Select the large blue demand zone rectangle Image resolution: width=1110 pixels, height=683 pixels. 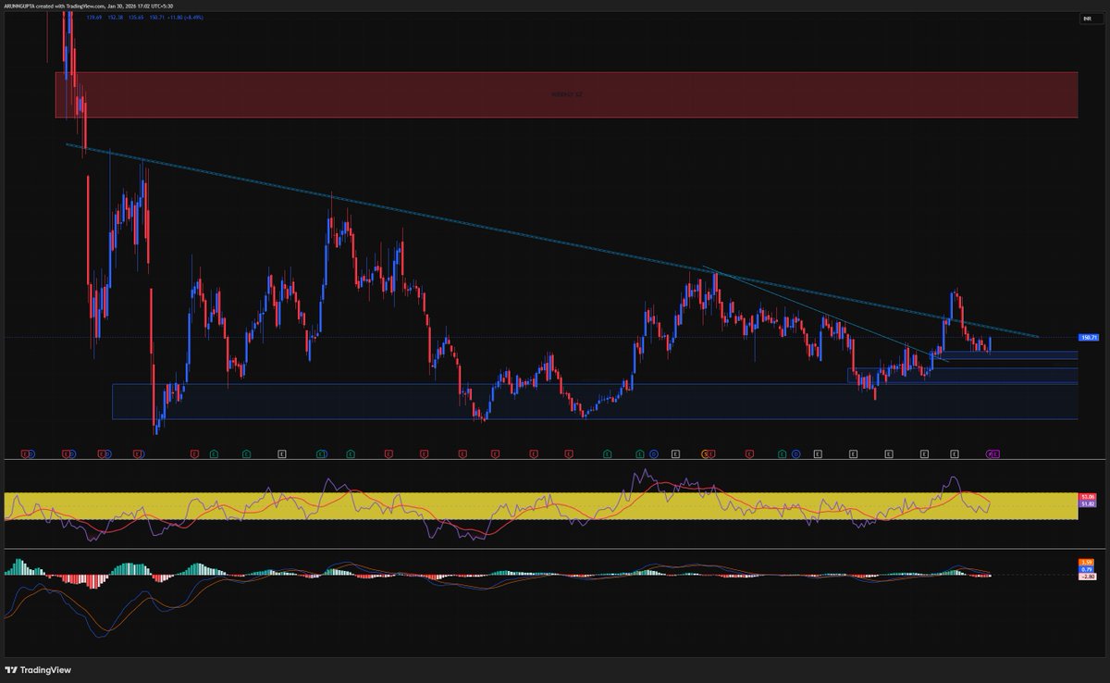click(595, 402)
